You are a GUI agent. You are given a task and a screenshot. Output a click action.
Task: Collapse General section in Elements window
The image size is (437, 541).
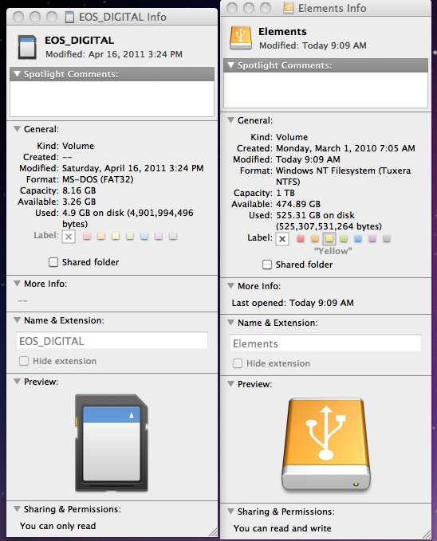click(230, 120)
